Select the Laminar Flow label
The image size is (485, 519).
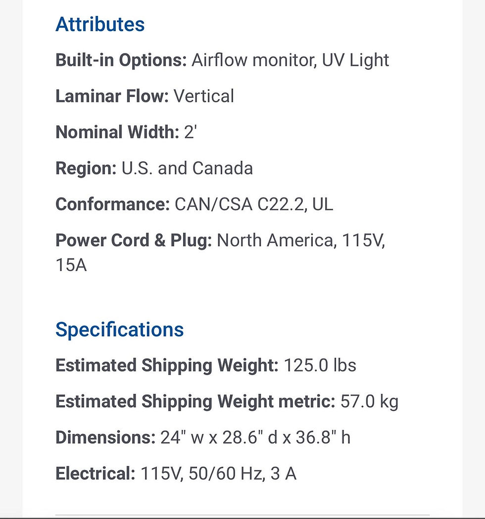click(112, 96)
